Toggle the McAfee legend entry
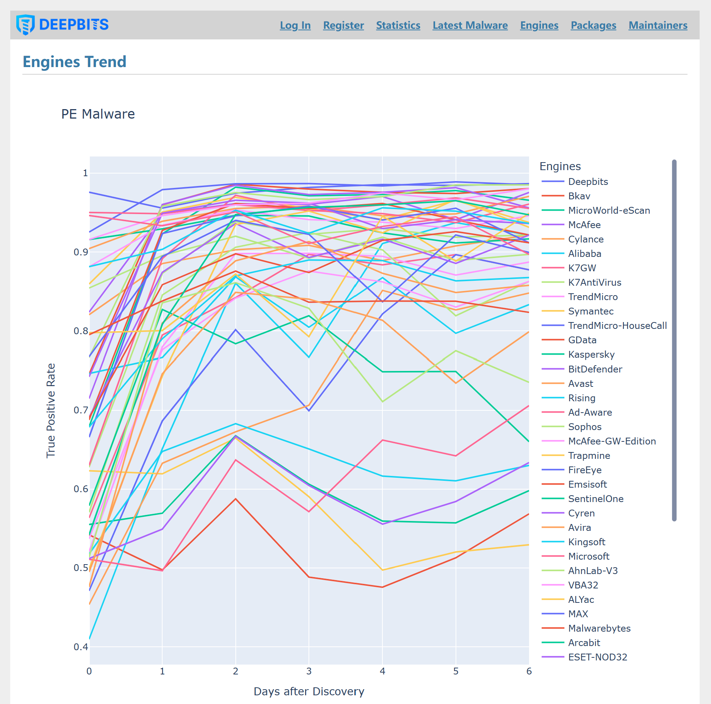 (571, 225)
